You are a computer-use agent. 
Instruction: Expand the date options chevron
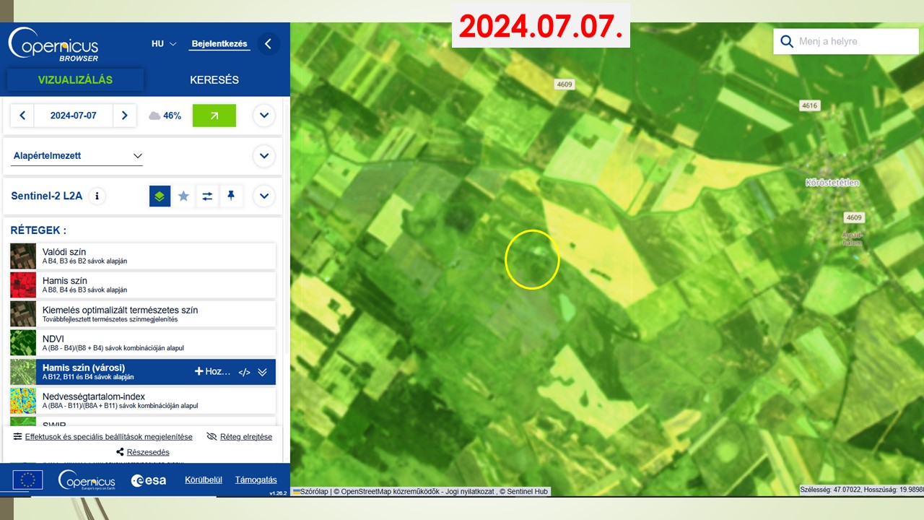click(264, 116)
